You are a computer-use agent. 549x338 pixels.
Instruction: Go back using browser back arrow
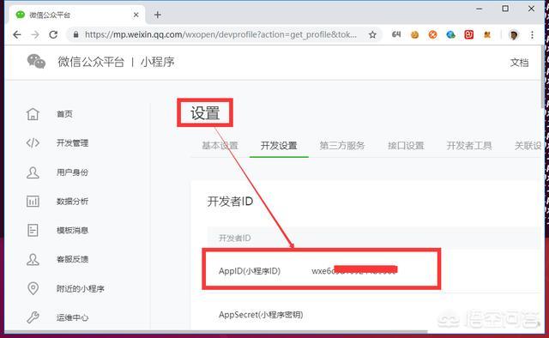[x=17, y=34]
